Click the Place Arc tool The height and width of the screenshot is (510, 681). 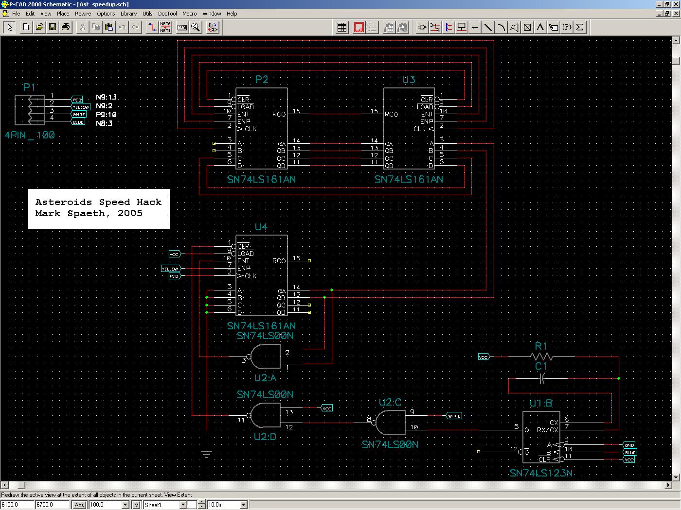coord(501,27)
